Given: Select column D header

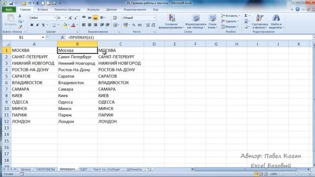Looking at the screenshot, I should tap(154, 44).
